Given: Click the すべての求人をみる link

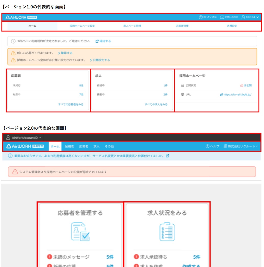Looking at the screenshot, I should pos(156,104).
